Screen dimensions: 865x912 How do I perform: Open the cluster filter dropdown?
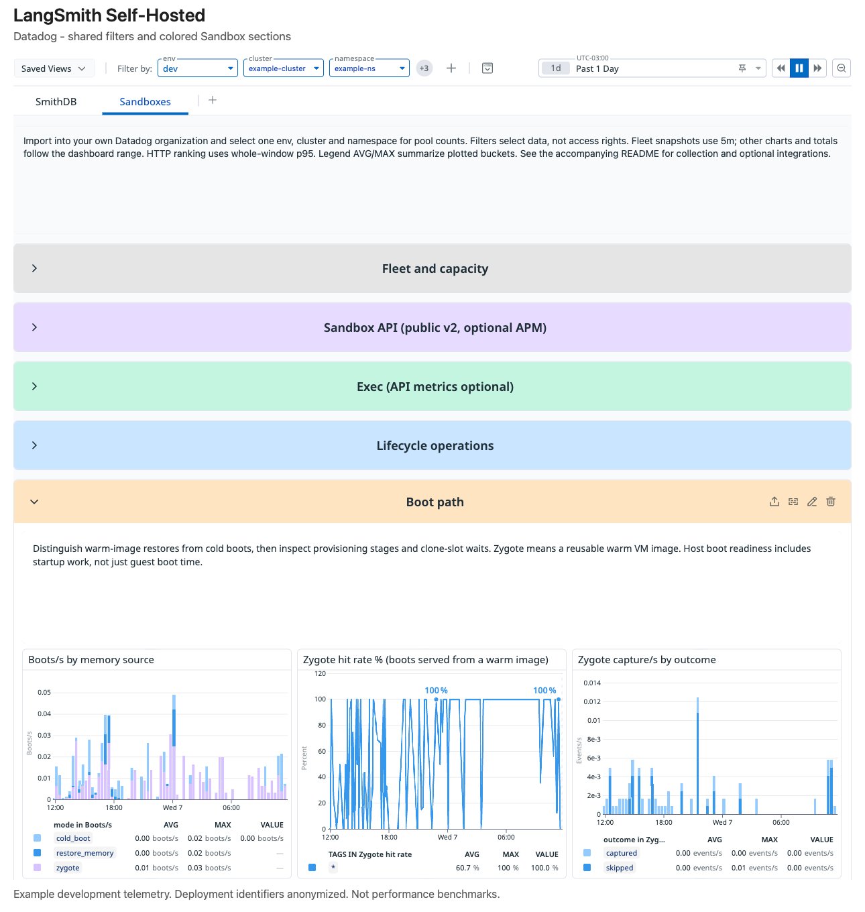pos(284,68)
